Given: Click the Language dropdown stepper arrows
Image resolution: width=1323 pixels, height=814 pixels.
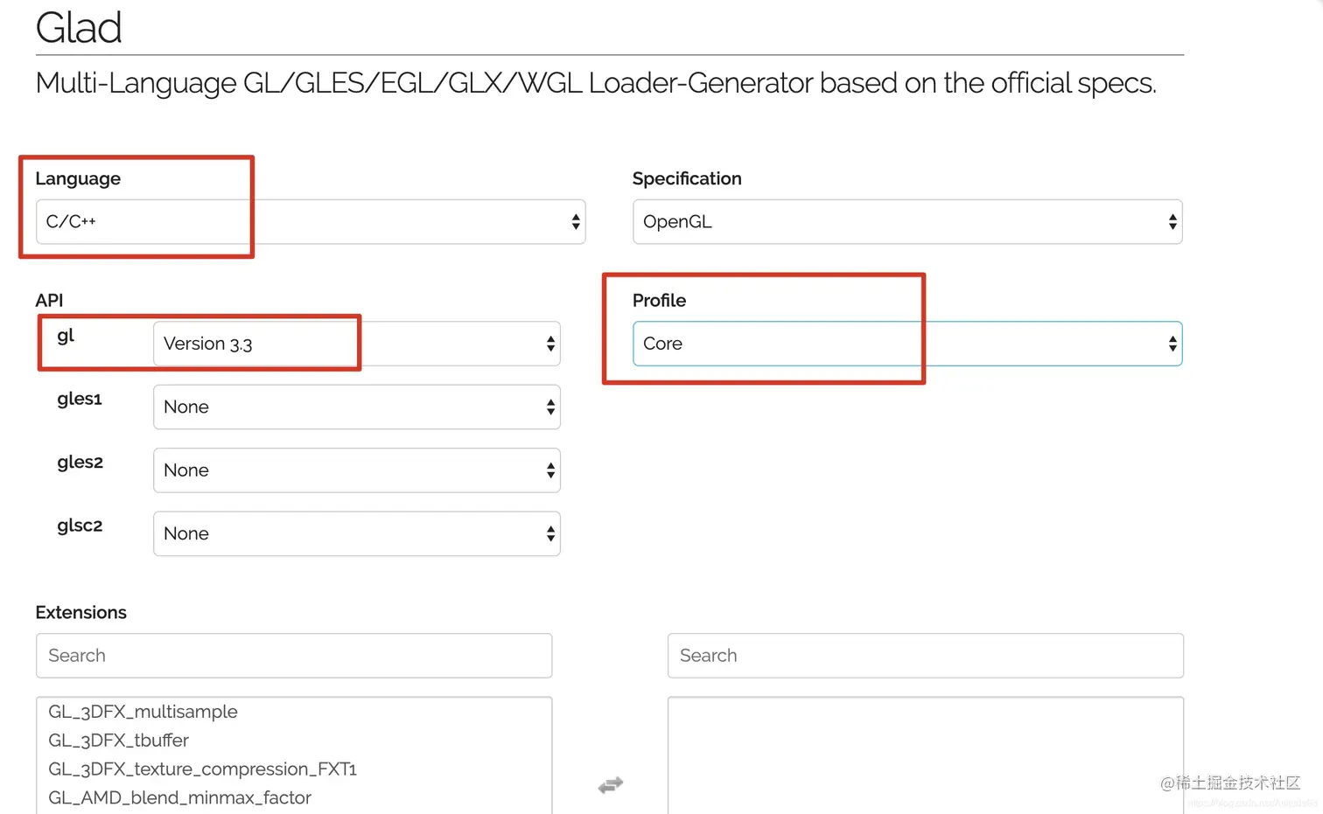Looking at the screenshot, I should click(x=576, y=222).
